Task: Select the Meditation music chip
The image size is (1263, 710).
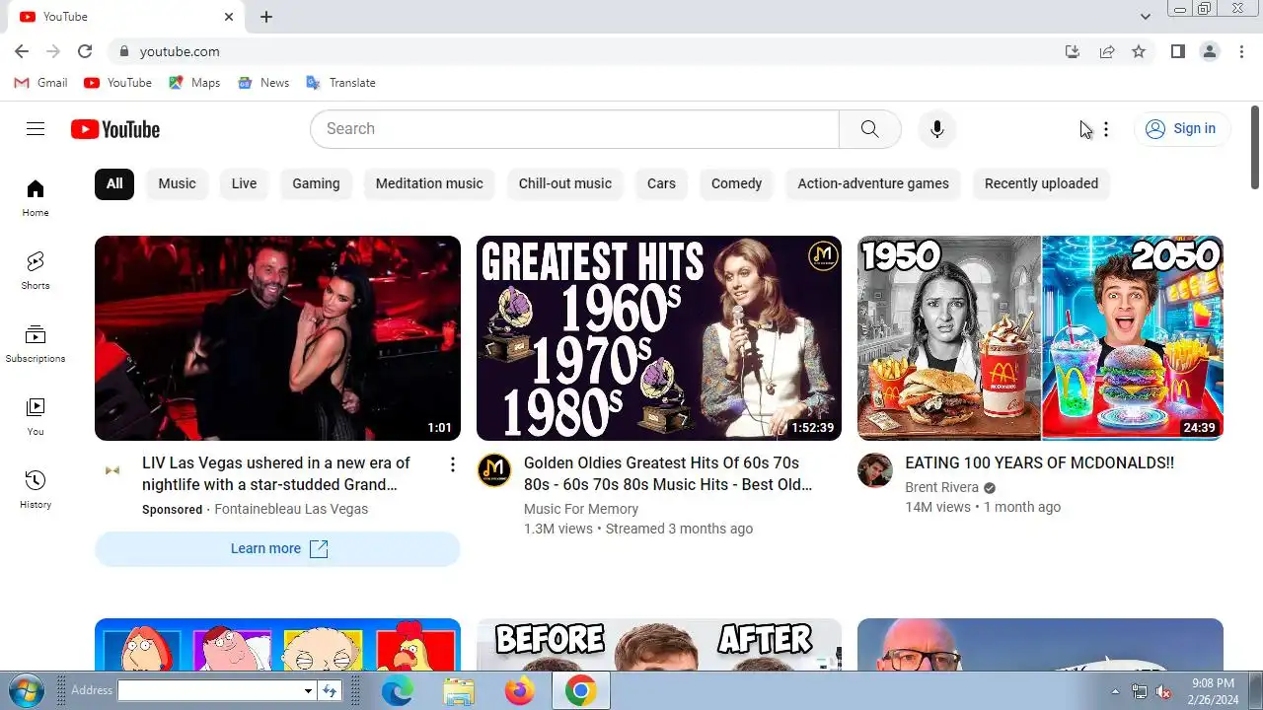Action: pos(429,183)
